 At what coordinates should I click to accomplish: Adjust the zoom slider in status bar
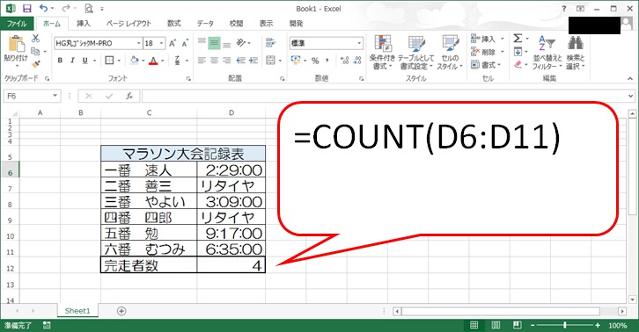(x=565, y=325)
